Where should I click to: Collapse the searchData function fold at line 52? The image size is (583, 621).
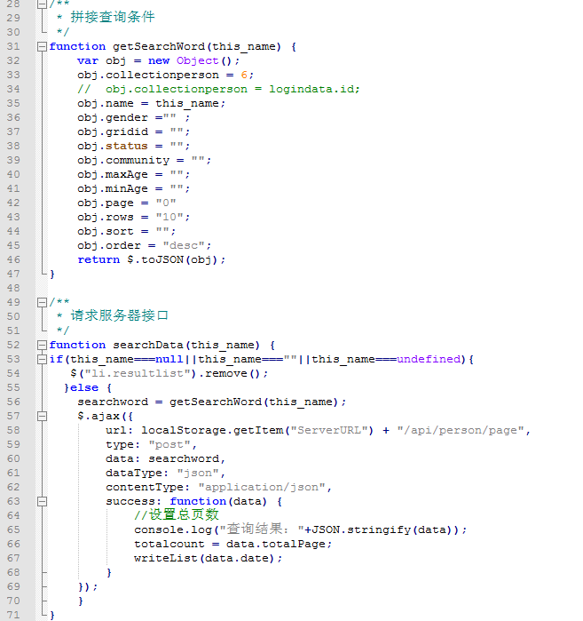pyautogui.click(x=42, y=346)
